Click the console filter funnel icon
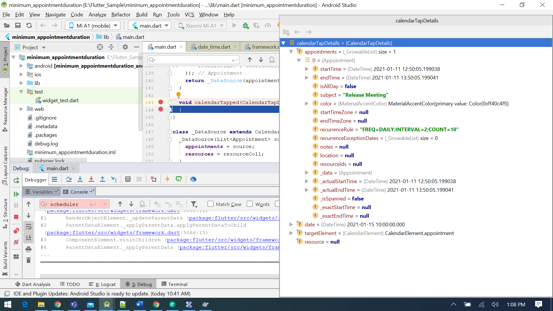 (194, 204)
